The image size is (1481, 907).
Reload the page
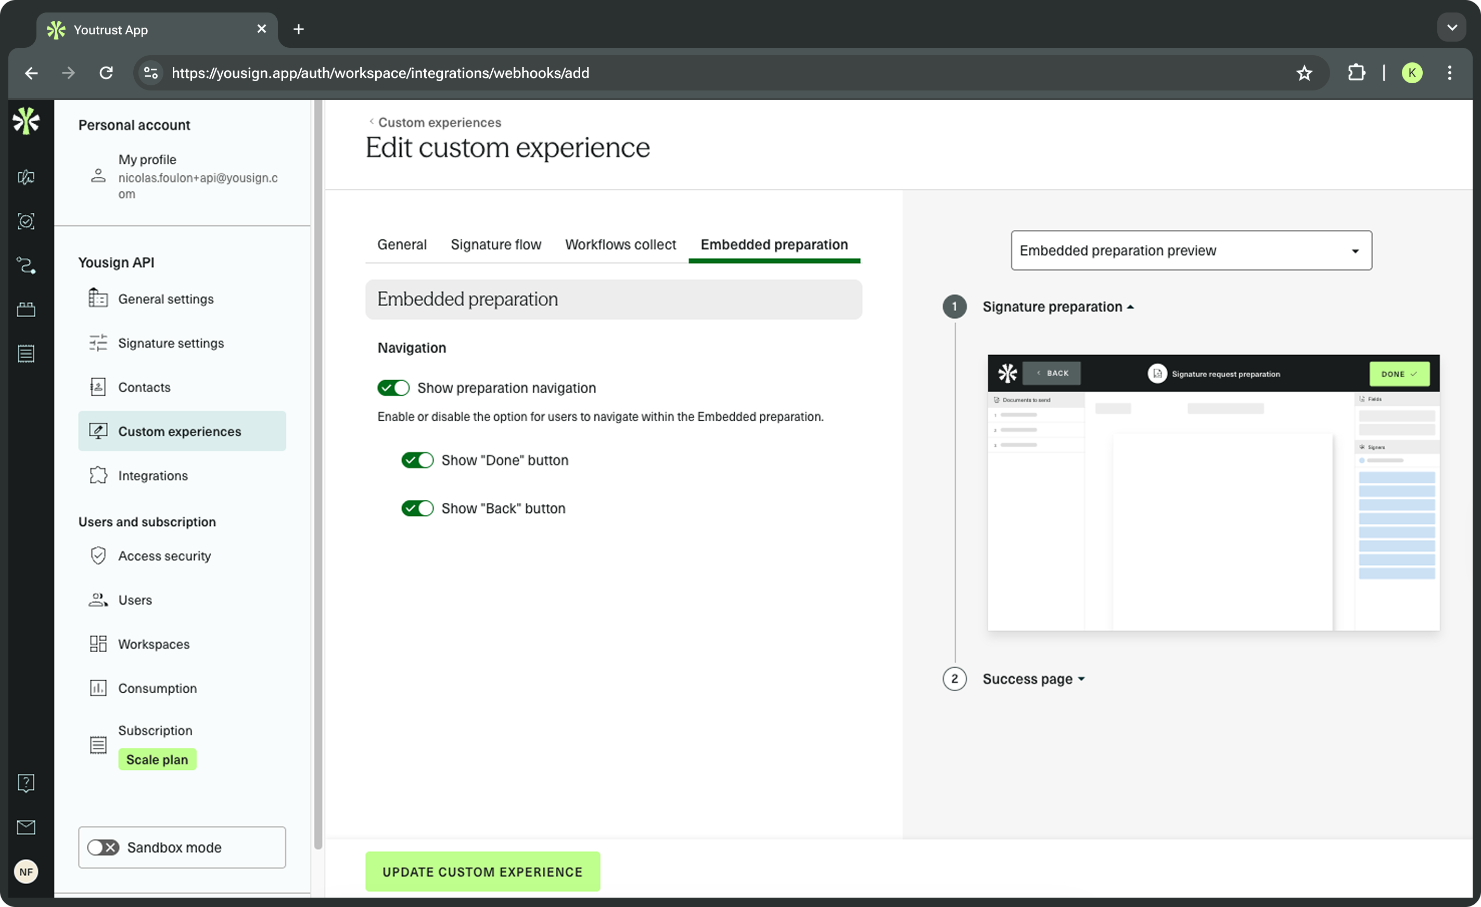[106, 73]
